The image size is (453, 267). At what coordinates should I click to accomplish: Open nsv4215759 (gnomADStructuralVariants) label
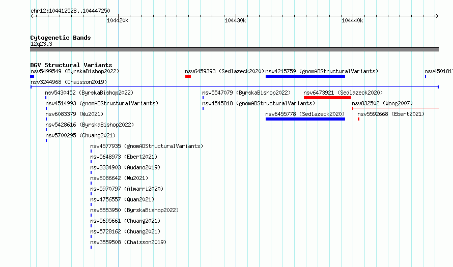click(322, 71)
